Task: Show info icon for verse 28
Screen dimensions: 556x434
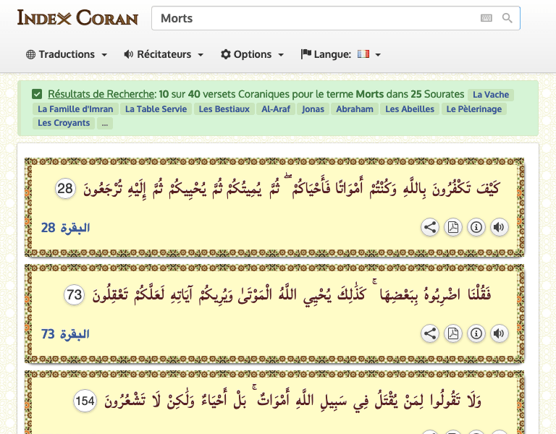Action: pyautogui.click(x=476, y=228)
